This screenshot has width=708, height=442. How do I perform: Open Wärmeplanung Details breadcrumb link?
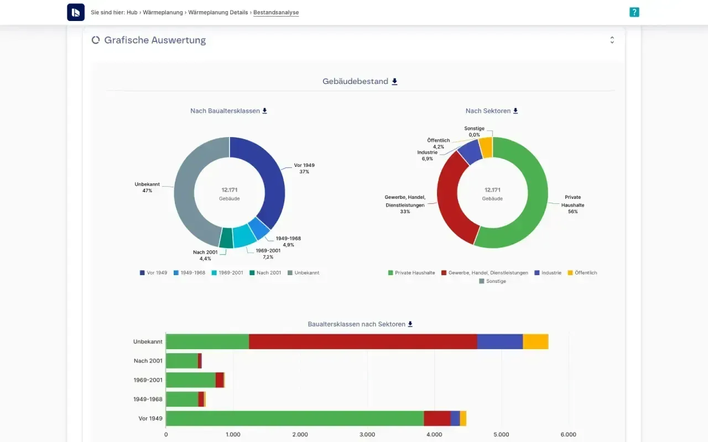[x=218, y=12]
